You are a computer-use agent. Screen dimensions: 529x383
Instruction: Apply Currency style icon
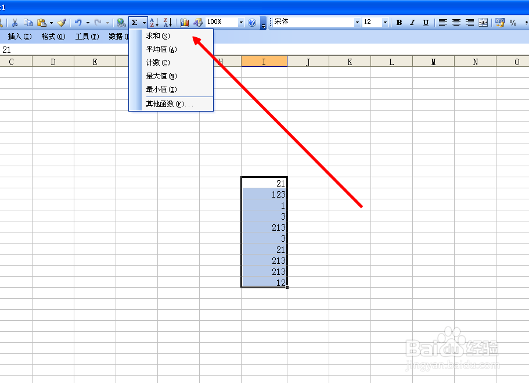(x=499, y=23)
